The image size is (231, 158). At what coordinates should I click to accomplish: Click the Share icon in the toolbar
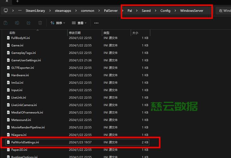28,23
